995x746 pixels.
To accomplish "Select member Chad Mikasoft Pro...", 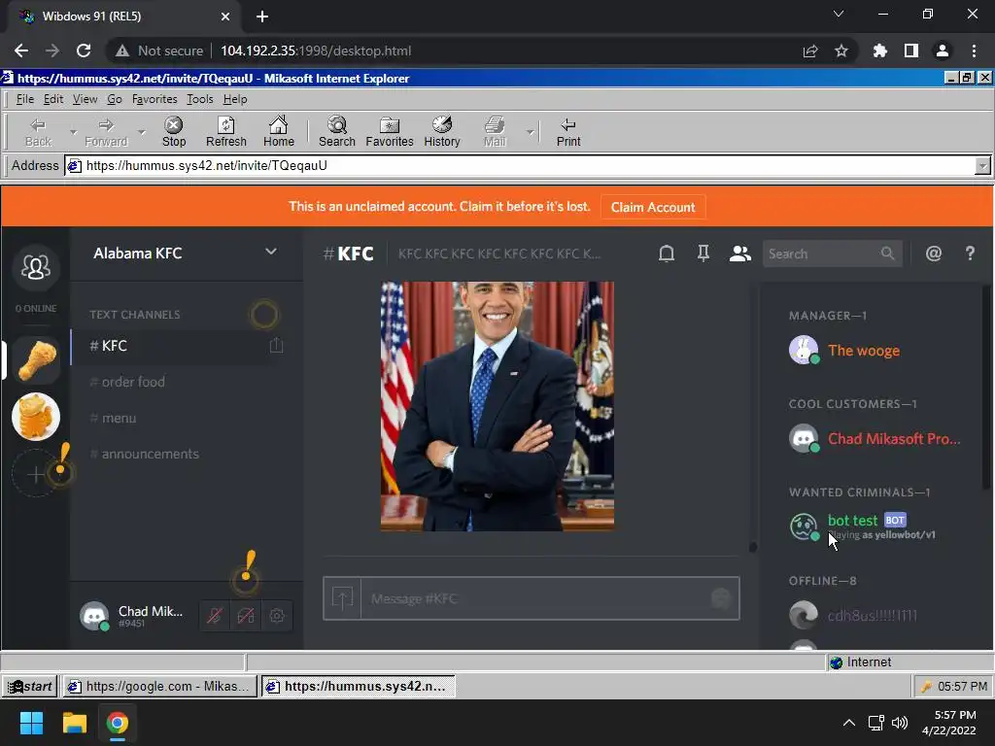I will coord(875,438).
